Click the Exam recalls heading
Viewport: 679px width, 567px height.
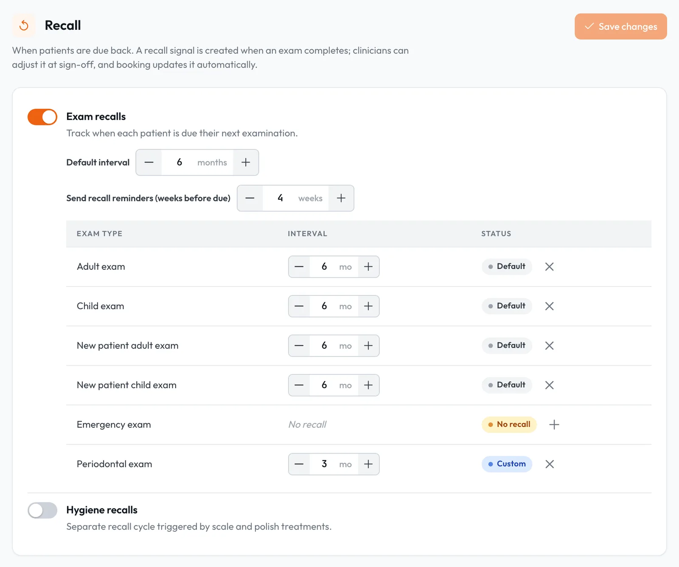(x=96, y=117)
